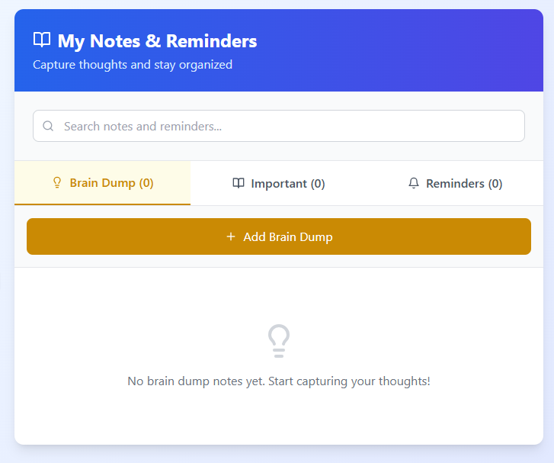Focus the Search notes and reminders field
Screen dimensions: 554x463
(x=290, y=127)
